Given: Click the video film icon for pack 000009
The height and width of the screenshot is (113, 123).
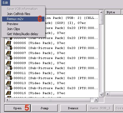Looking at the screenshot, I should (x=9, y=63).
